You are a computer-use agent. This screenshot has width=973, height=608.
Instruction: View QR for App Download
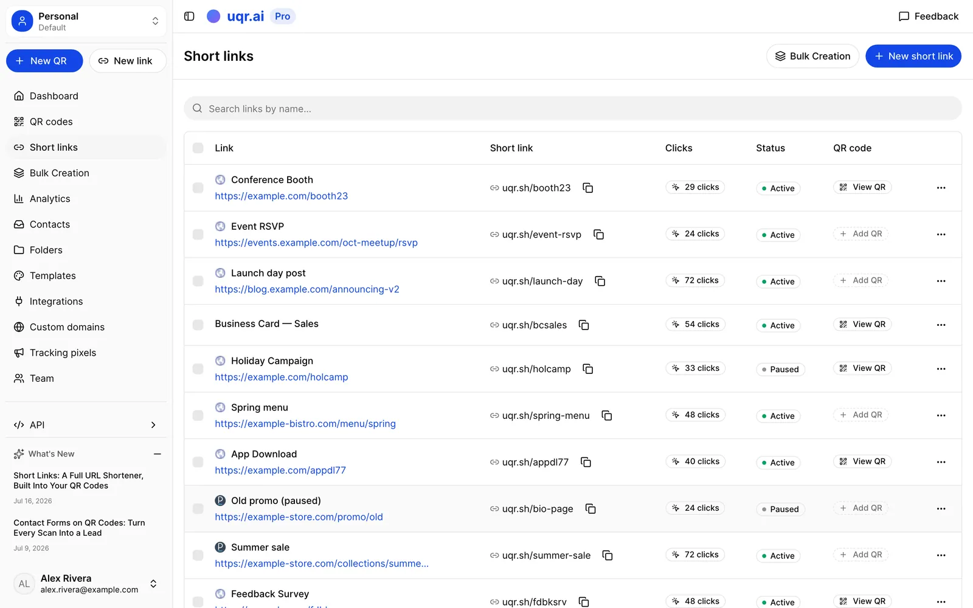[862, 461]
